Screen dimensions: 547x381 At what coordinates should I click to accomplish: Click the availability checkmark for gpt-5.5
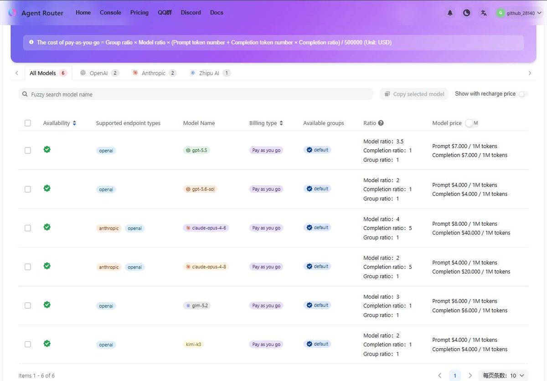47,149
